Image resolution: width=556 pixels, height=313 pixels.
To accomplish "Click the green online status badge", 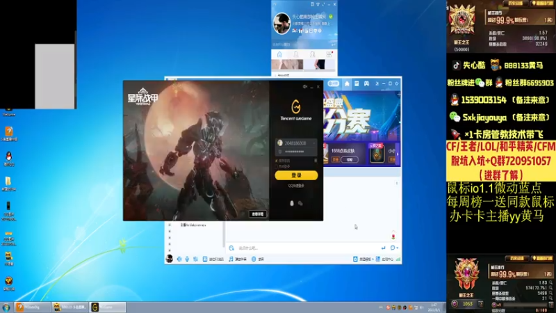I will 331,16.
